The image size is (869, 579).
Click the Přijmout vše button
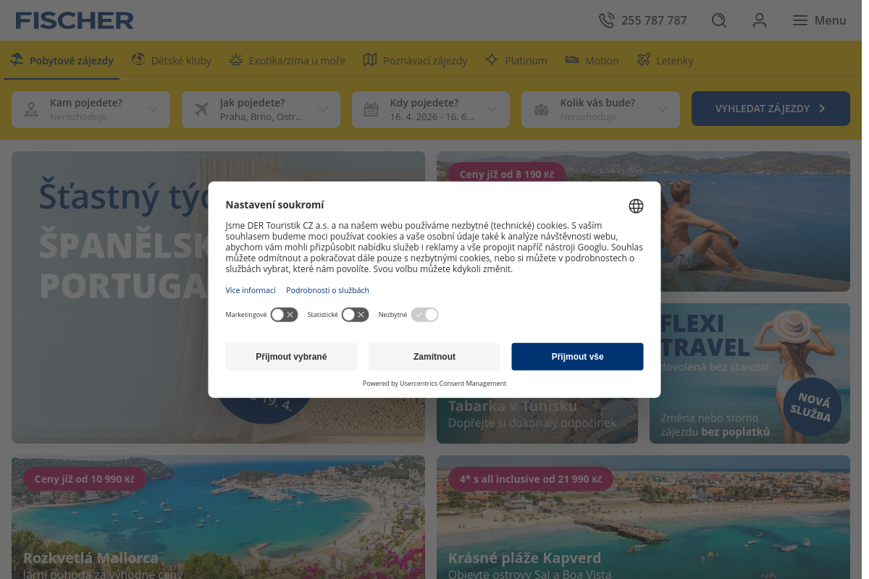point(577,357)
